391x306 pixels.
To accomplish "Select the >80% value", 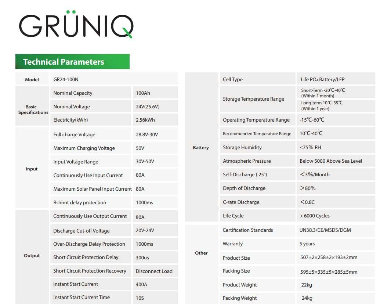I will coord(307,188).
